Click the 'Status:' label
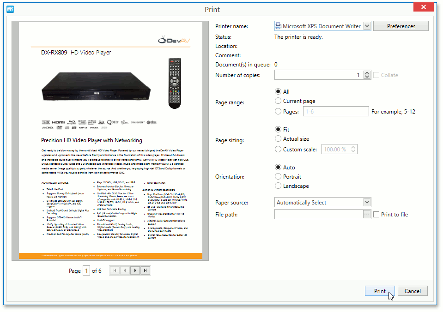Image resolution: width=443 pixels, height=312 pixels. 223,37
